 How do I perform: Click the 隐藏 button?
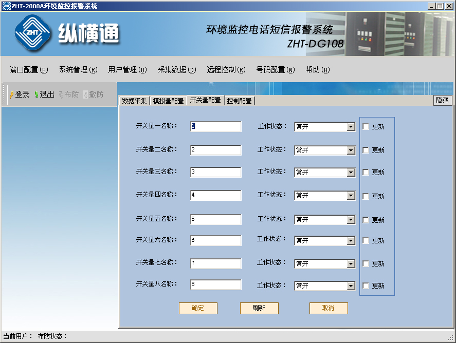tap(443, 100)
